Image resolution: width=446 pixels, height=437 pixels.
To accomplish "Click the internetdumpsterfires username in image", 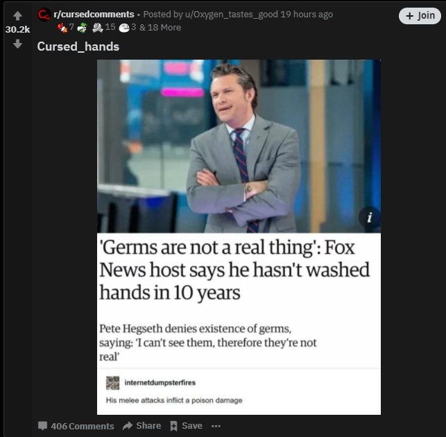I will (160, 383).
